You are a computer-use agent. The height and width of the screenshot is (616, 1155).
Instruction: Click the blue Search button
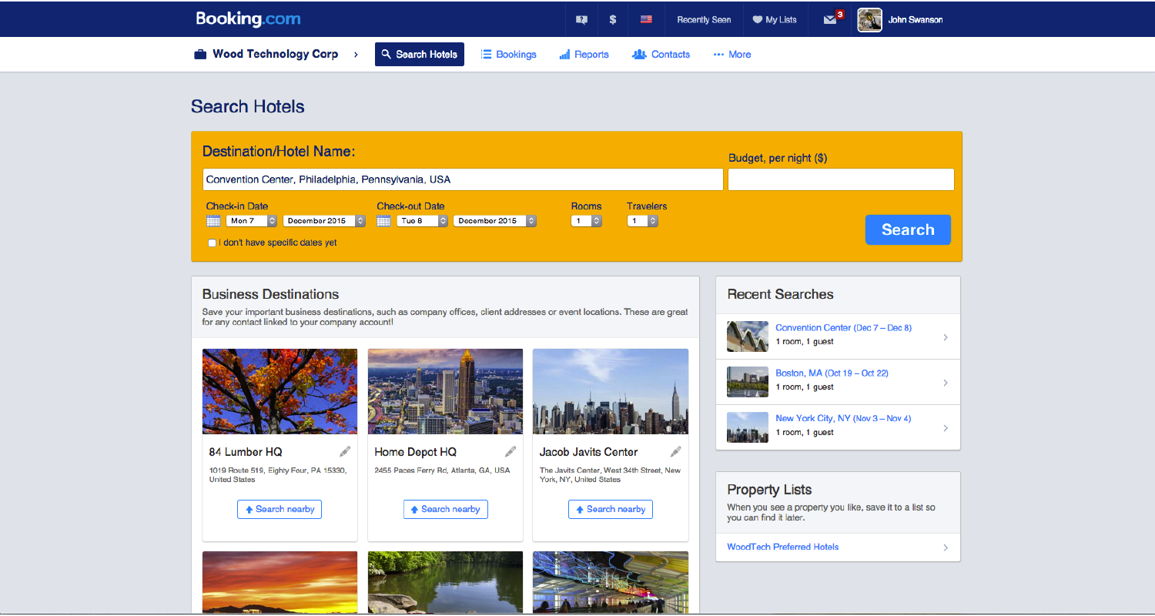click(908, 229)
